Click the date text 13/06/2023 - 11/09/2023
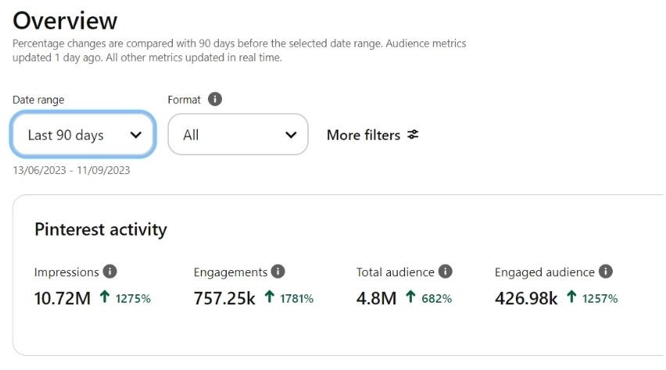The height and width of the screenshot is (370, 666). [x=71, y=170]
